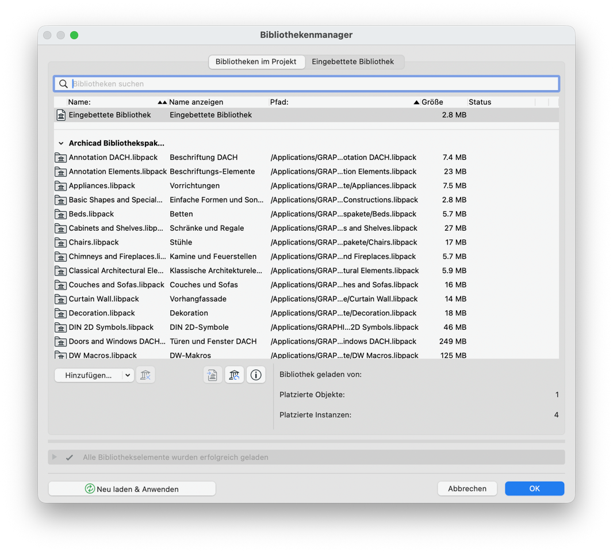Open the Hinzufügen dropdown arrow
Screen dimensions: 613x553
[x=128, y=375]
